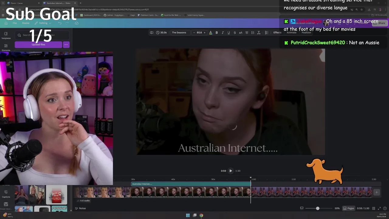The width and height of the screenshot is (389, 219).
Task: Add a new page to the timeline
Action: pos(377,192)
